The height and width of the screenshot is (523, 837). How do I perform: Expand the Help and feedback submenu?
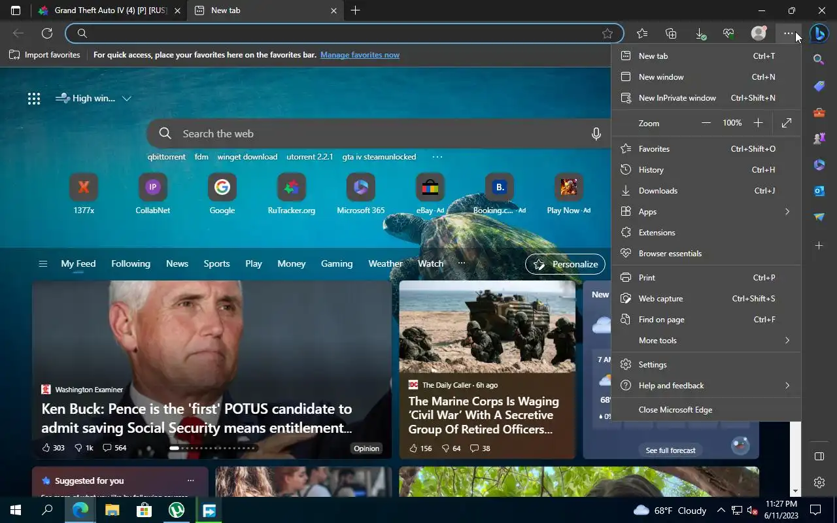pyautogui.click(x=706, y=386)
